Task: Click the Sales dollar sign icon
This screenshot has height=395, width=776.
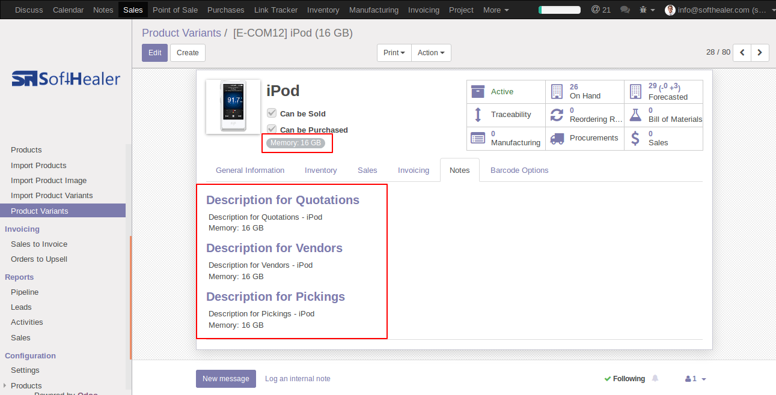Action: pos(635,138)
